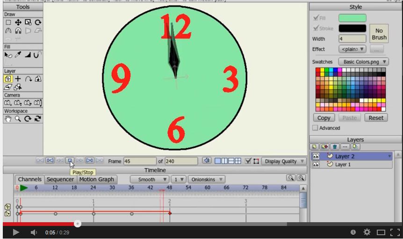This screenshot has width=403, height=239.
Task: Switch to single-pane view layout
Action: pyautogui.click(x=217, y=161)
